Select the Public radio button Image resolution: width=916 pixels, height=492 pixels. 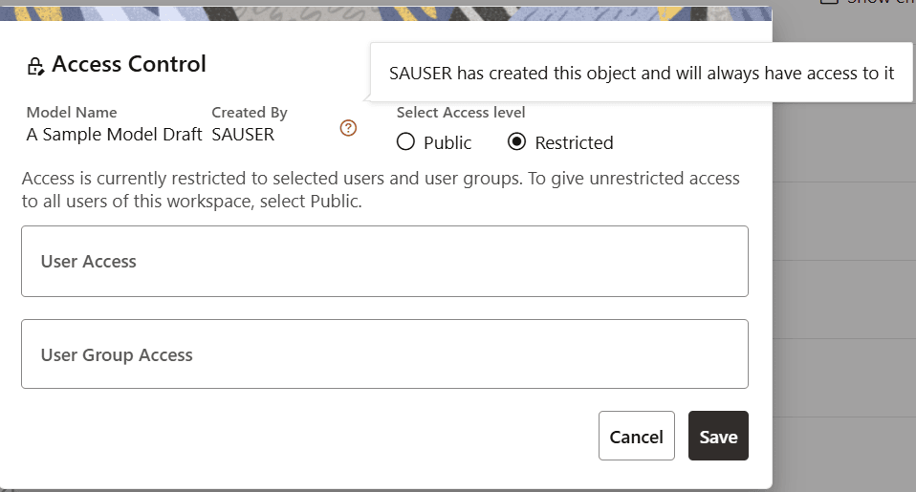pos(405,142)
